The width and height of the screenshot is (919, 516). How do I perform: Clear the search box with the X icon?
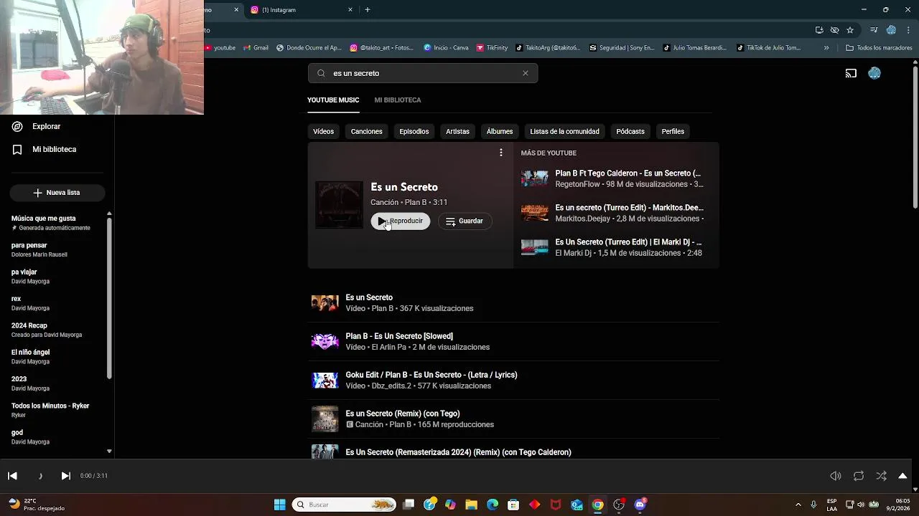[526, 73]
